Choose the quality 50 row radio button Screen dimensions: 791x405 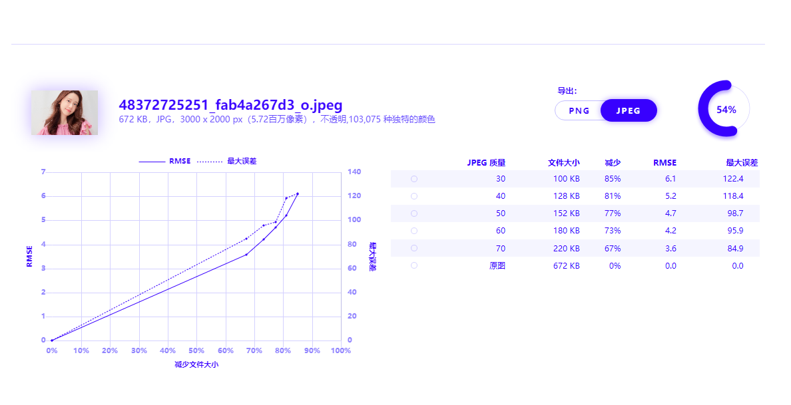[414, 213]
